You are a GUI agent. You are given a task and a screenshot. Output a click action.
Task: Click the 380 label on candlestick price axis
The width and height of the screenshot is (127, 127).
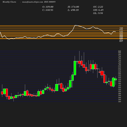coord(119,96)
